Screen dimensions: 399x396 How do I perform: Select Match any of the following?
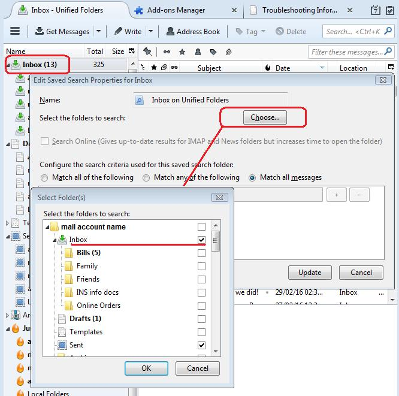tap(146, 178)
